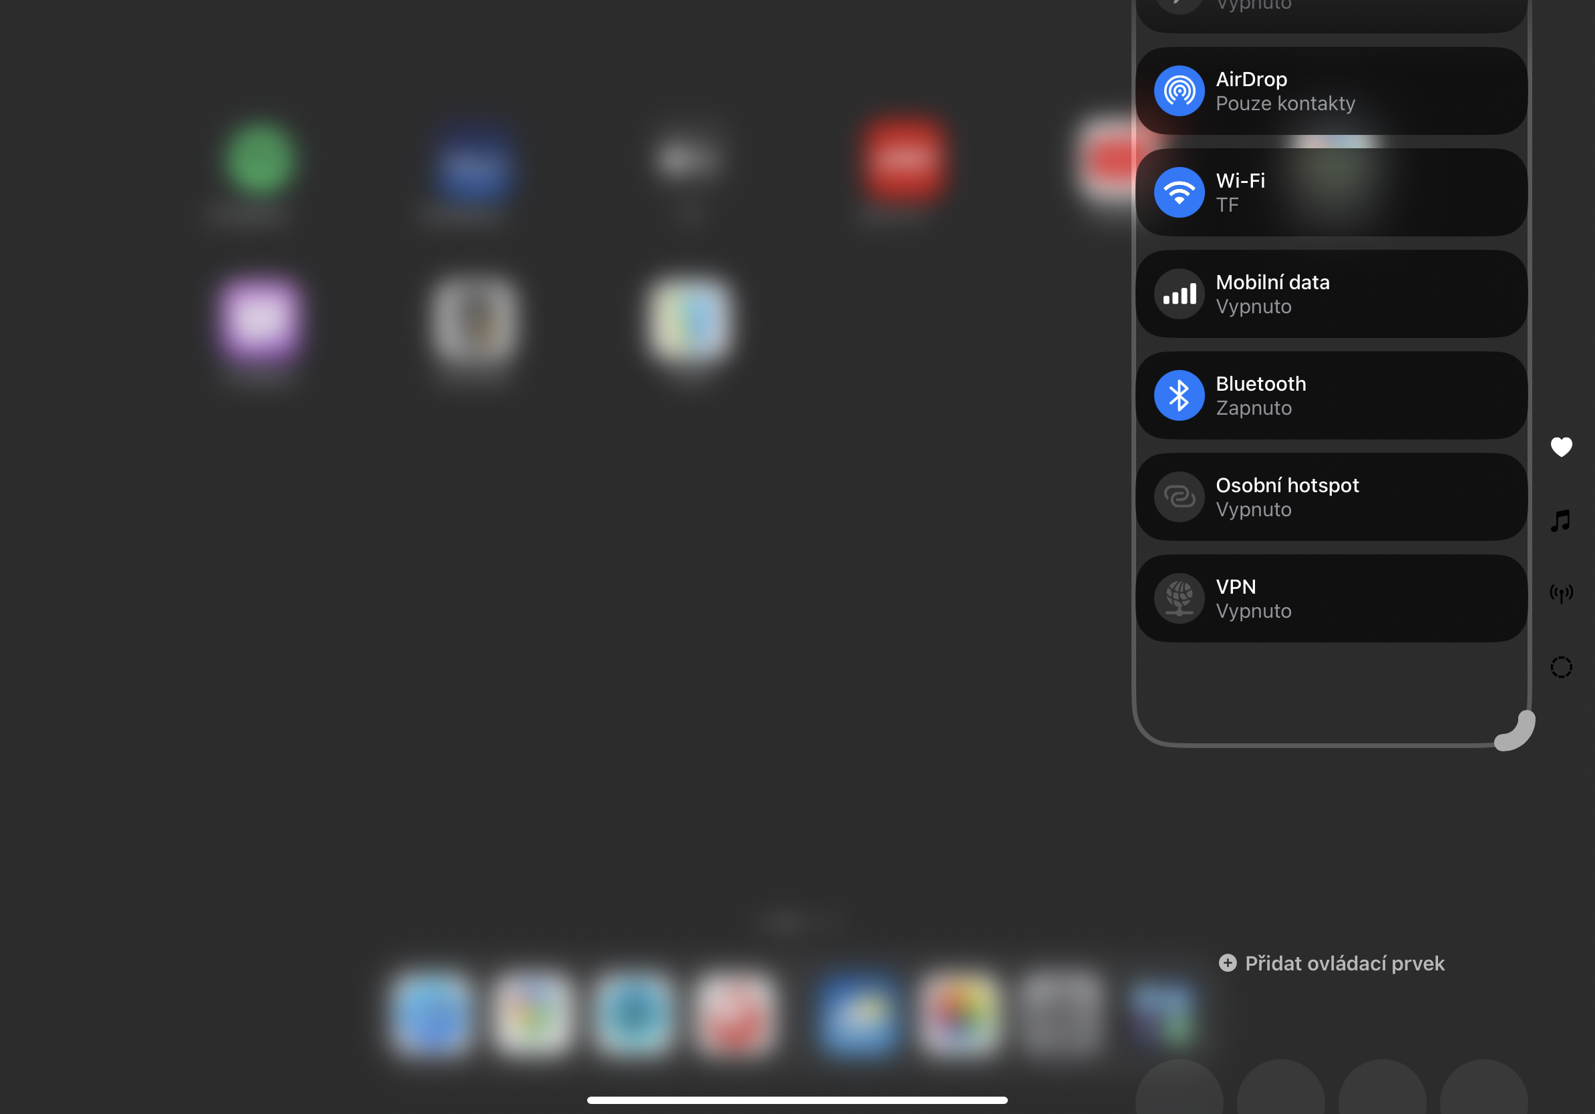The height and width of the screenshot is (1114, 1595).
Task: Select the Wi-Fi icon on the TF tile
Action: click(x=1179, y=192)
